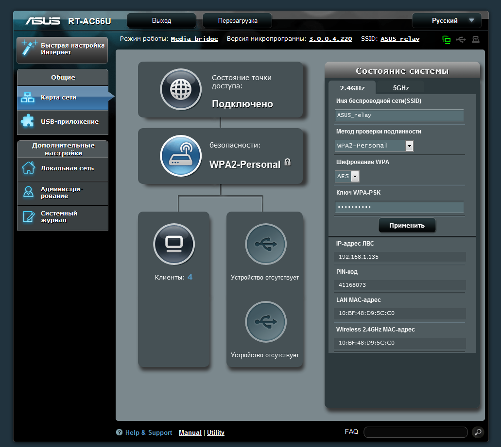Click the Media bridge operation mode link
Image resolution: width=501 pixels, height=447 pixels.
click(x=194, y=39)
